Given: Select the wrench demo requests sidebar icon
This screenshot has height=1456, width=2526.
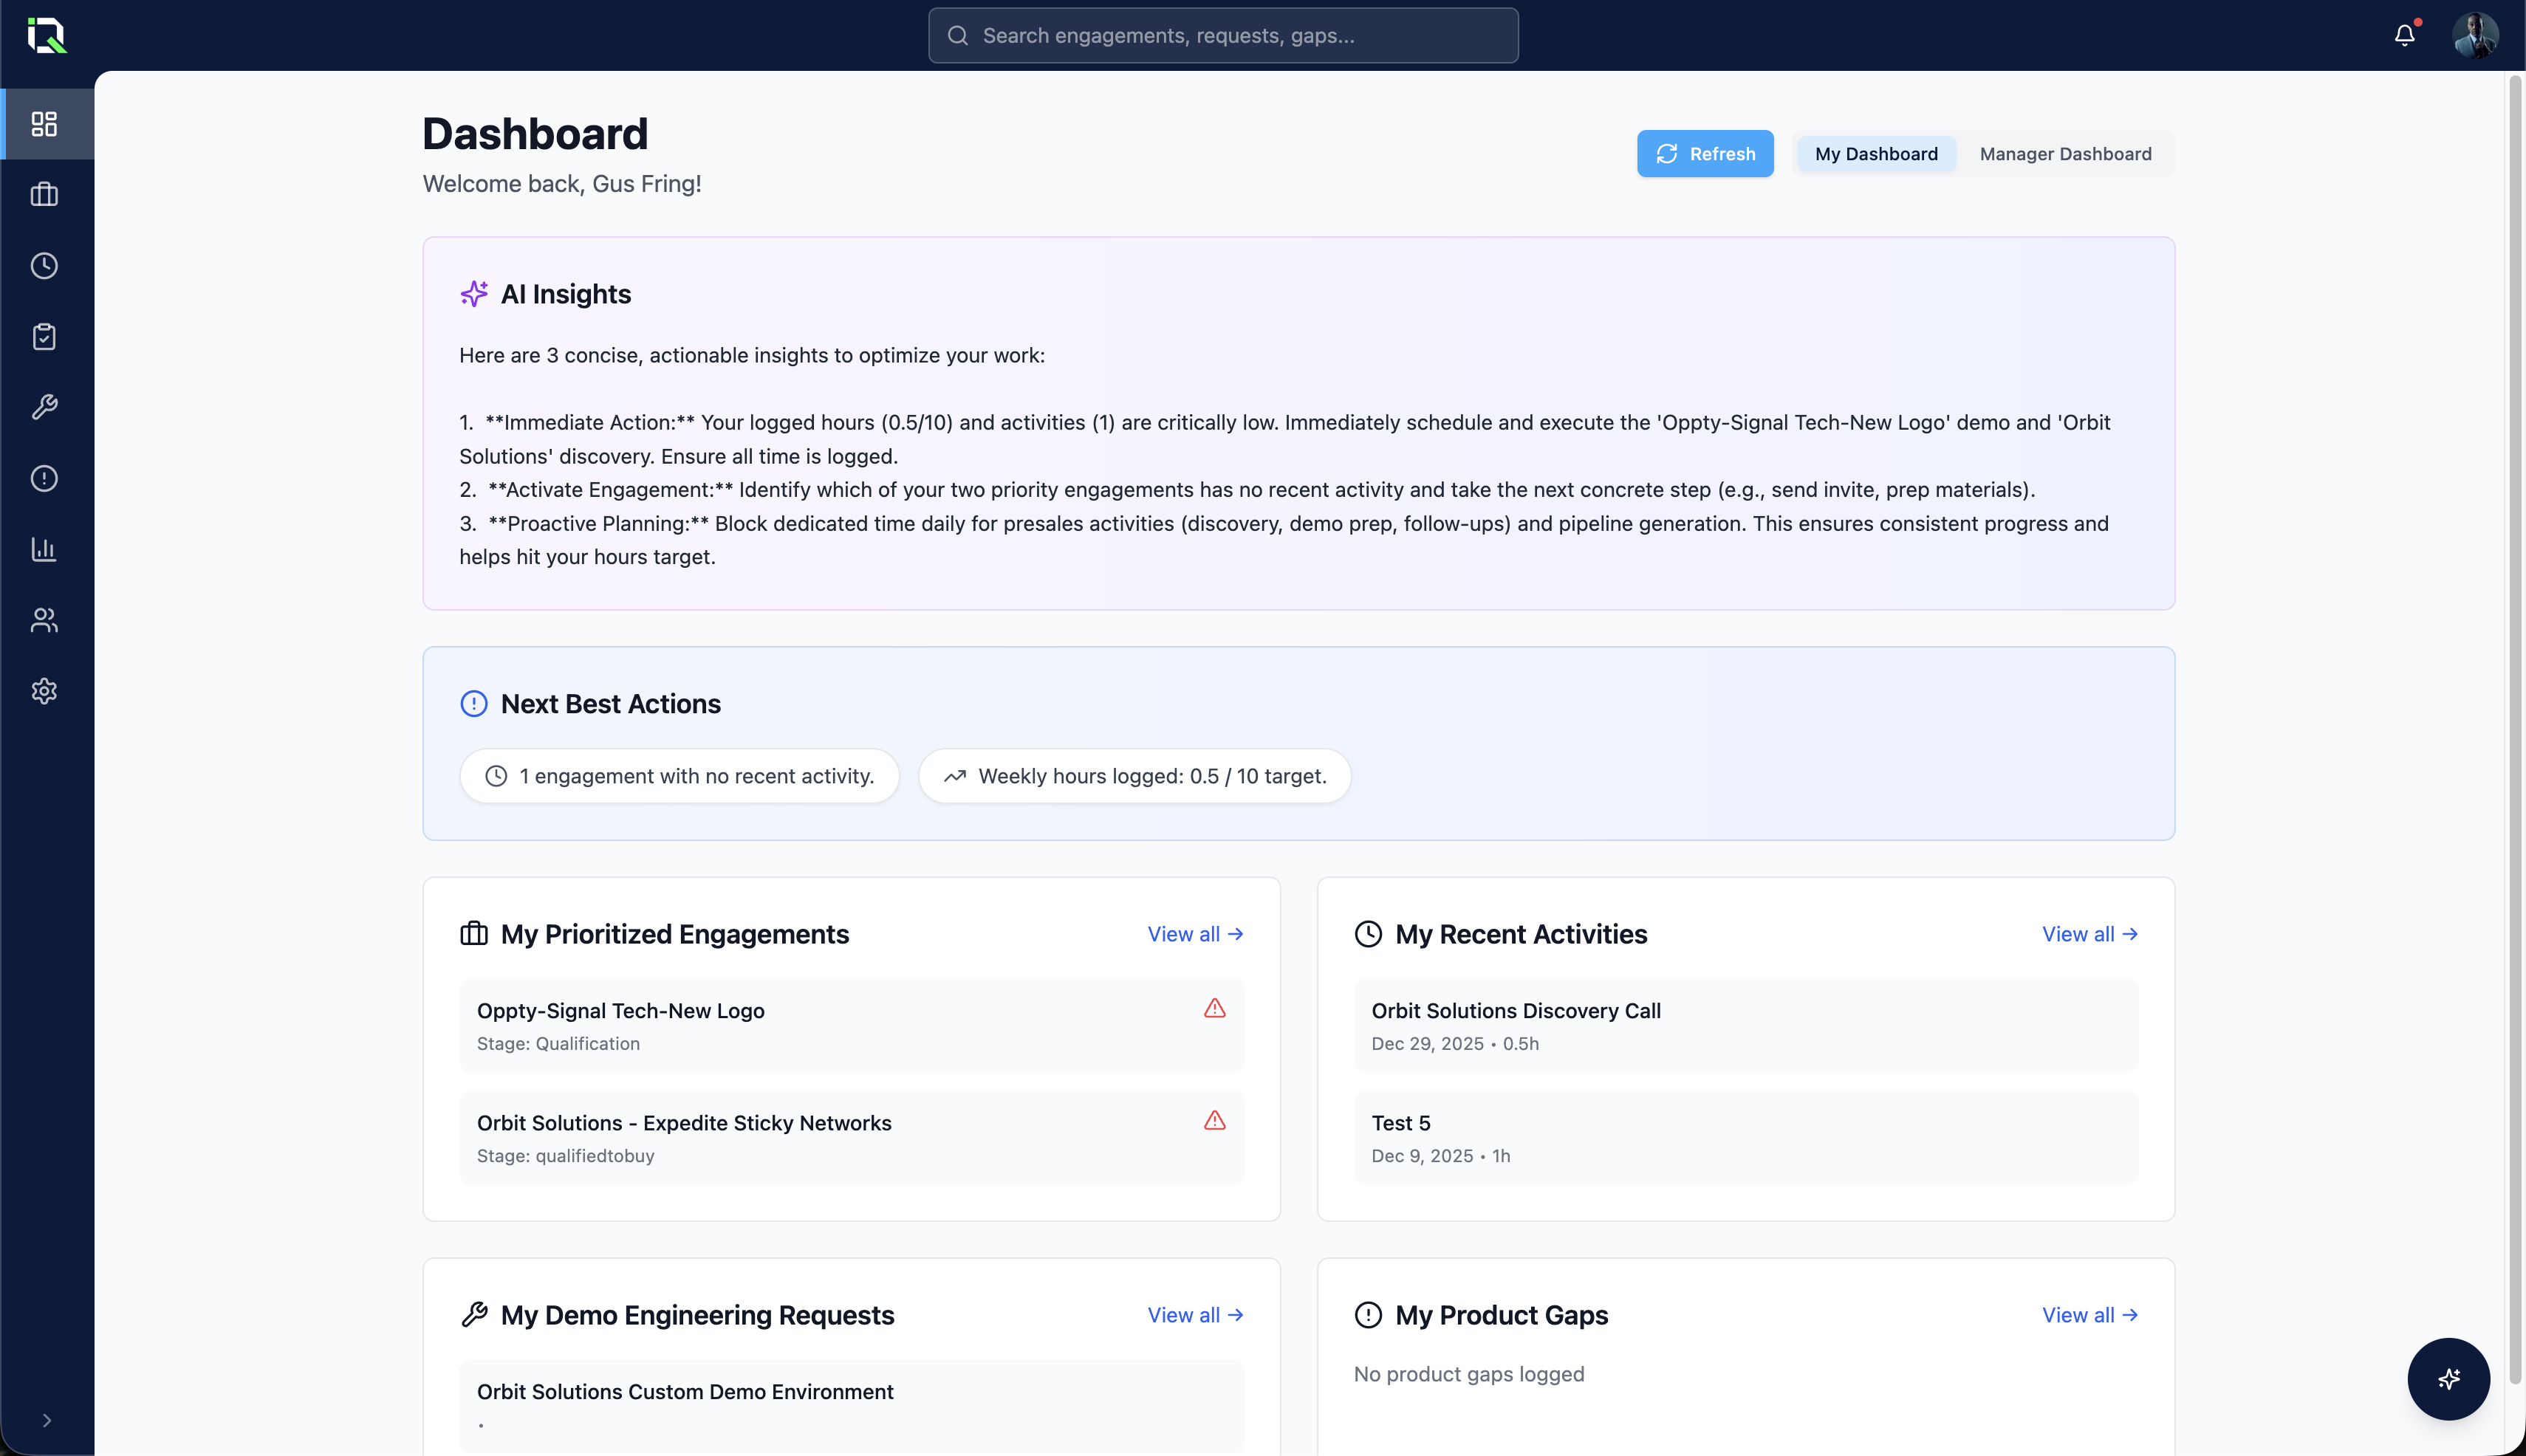Looking at the screenshot, I should pos(44,407).
